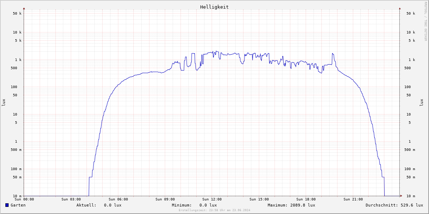Select the Garten legend label
429x214 pixels.
pyautogui.click(x=18, y=205)
